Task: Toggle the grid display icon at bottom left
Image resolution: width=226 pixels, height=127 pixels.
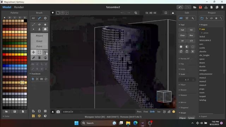Action: pyautogui.click(x=45, y=111)
